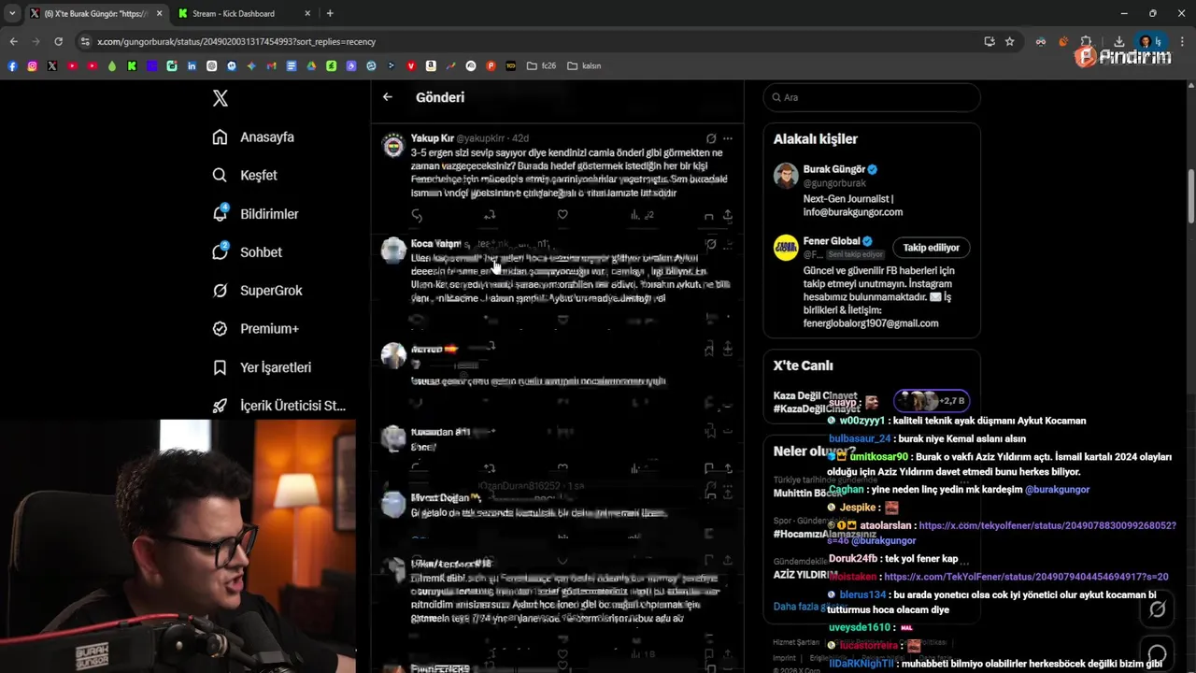
Task: Open Gmail bookmark
Action: (271, 66)
